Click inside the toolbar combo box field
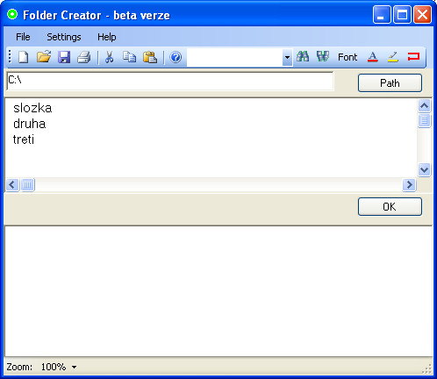437x379 pixels. [234, 57]
